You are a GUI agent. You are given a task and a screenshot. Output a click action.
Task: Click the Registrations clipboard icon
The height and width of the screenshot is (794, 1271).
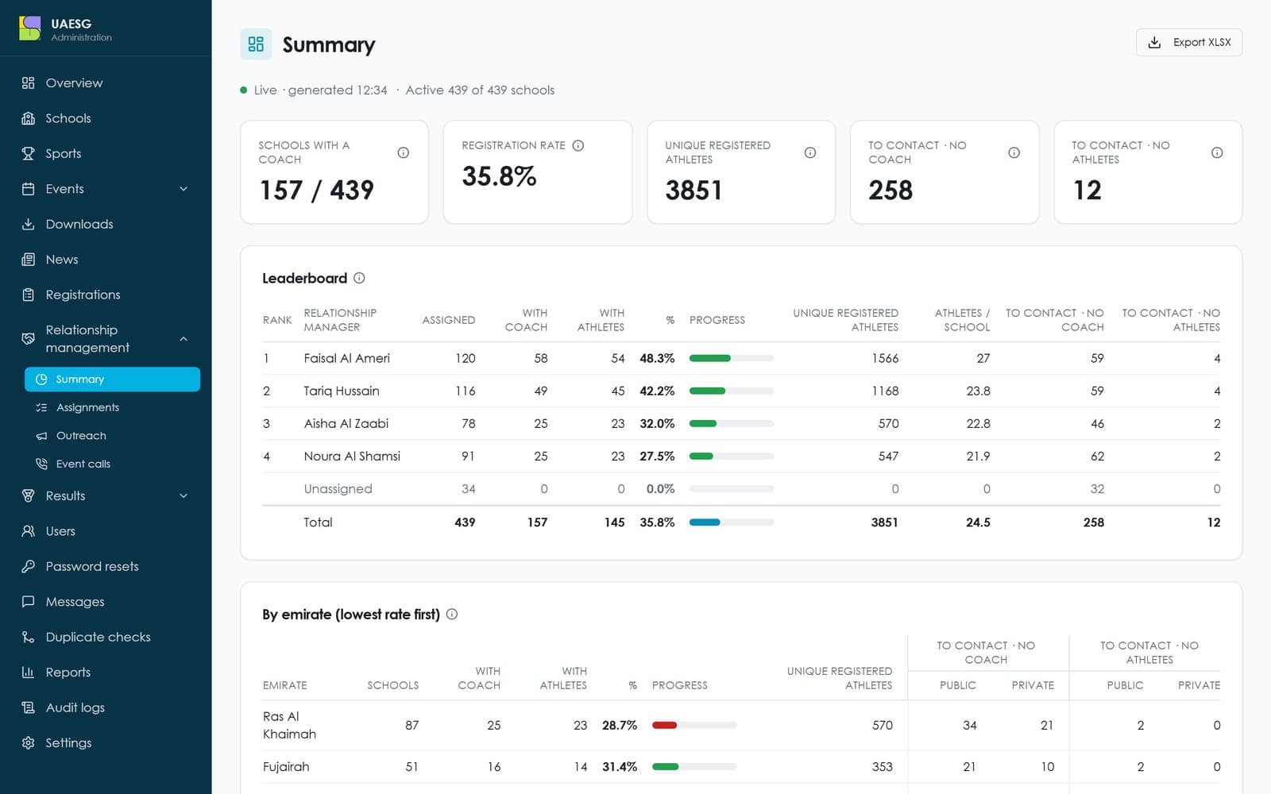pos(29,295)
